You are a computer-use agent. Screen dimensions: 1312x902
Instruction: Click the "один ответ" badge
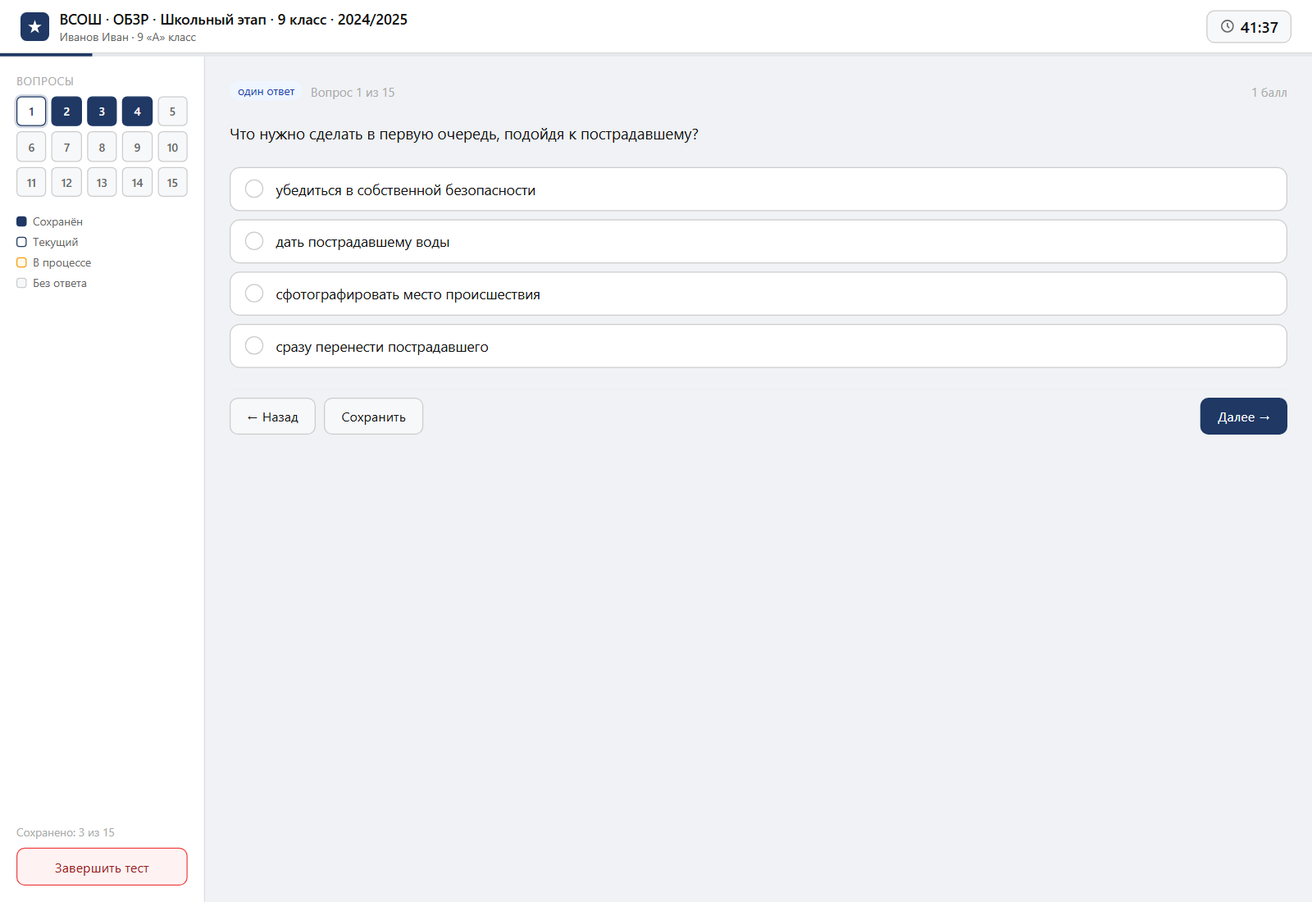[266, 92]
